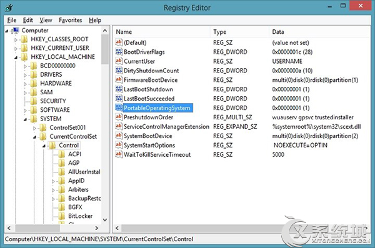Screen dimensions: 375x248
Task: Click the tree pane scroll left arrow
Action: 9,228
